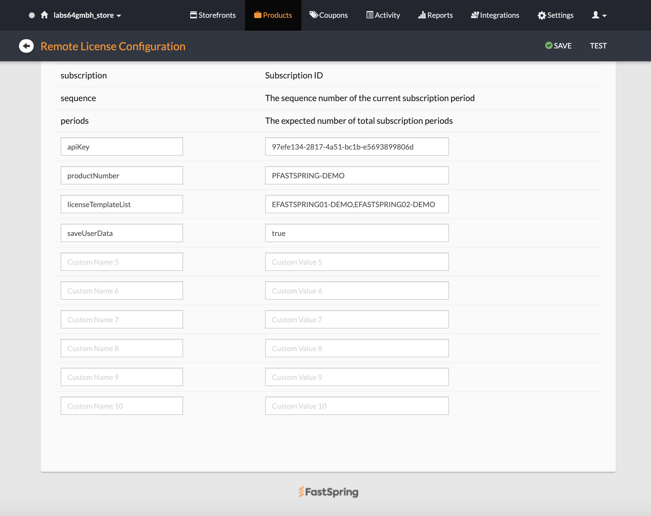
Task: Click the Custom Value 10 field
Action: pos(357,406)
